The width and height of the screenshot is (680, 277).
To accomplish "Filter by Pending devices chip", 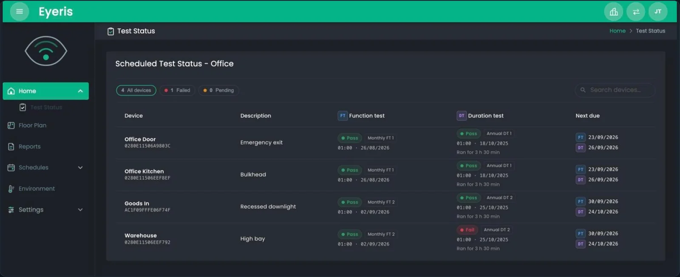I will 218,90.
